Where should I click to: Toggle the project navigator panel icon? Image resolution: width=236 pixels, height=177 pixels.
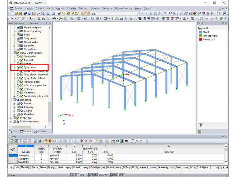click(83, 13)
